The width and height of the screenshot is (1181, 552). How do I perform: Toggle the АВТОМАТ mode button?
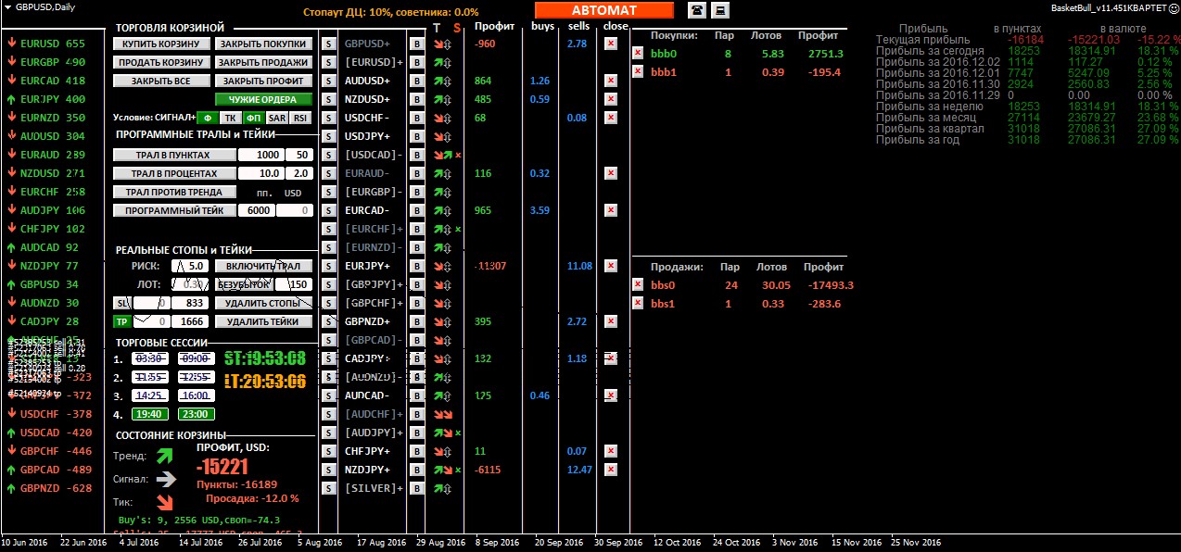tap(603, 10)
